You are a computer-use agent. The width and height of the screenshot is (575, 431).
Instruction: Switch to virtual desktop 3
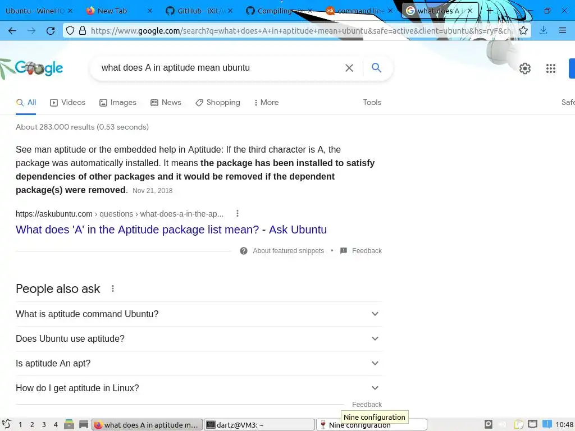[44, 424]
